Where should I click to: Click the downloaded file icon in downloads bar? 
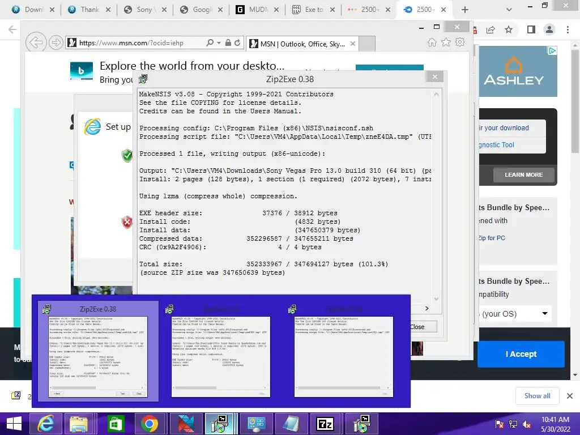16,395
